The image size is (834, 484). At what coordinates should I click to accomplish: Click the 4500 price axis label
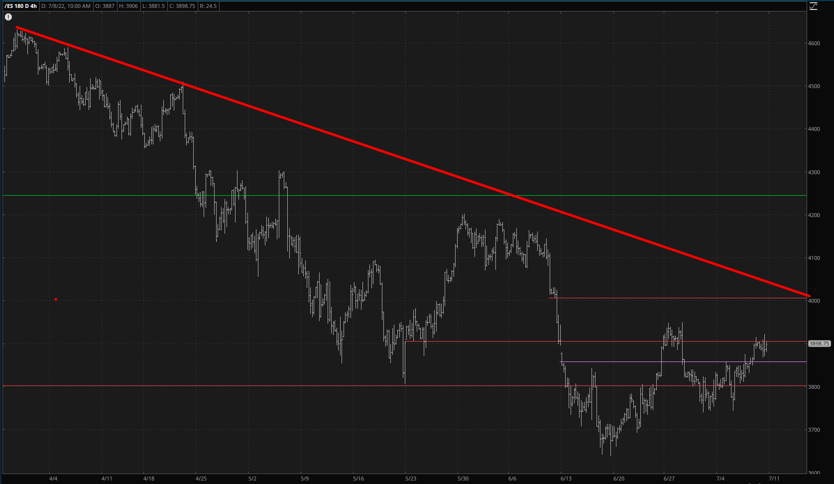click(814, 86)
